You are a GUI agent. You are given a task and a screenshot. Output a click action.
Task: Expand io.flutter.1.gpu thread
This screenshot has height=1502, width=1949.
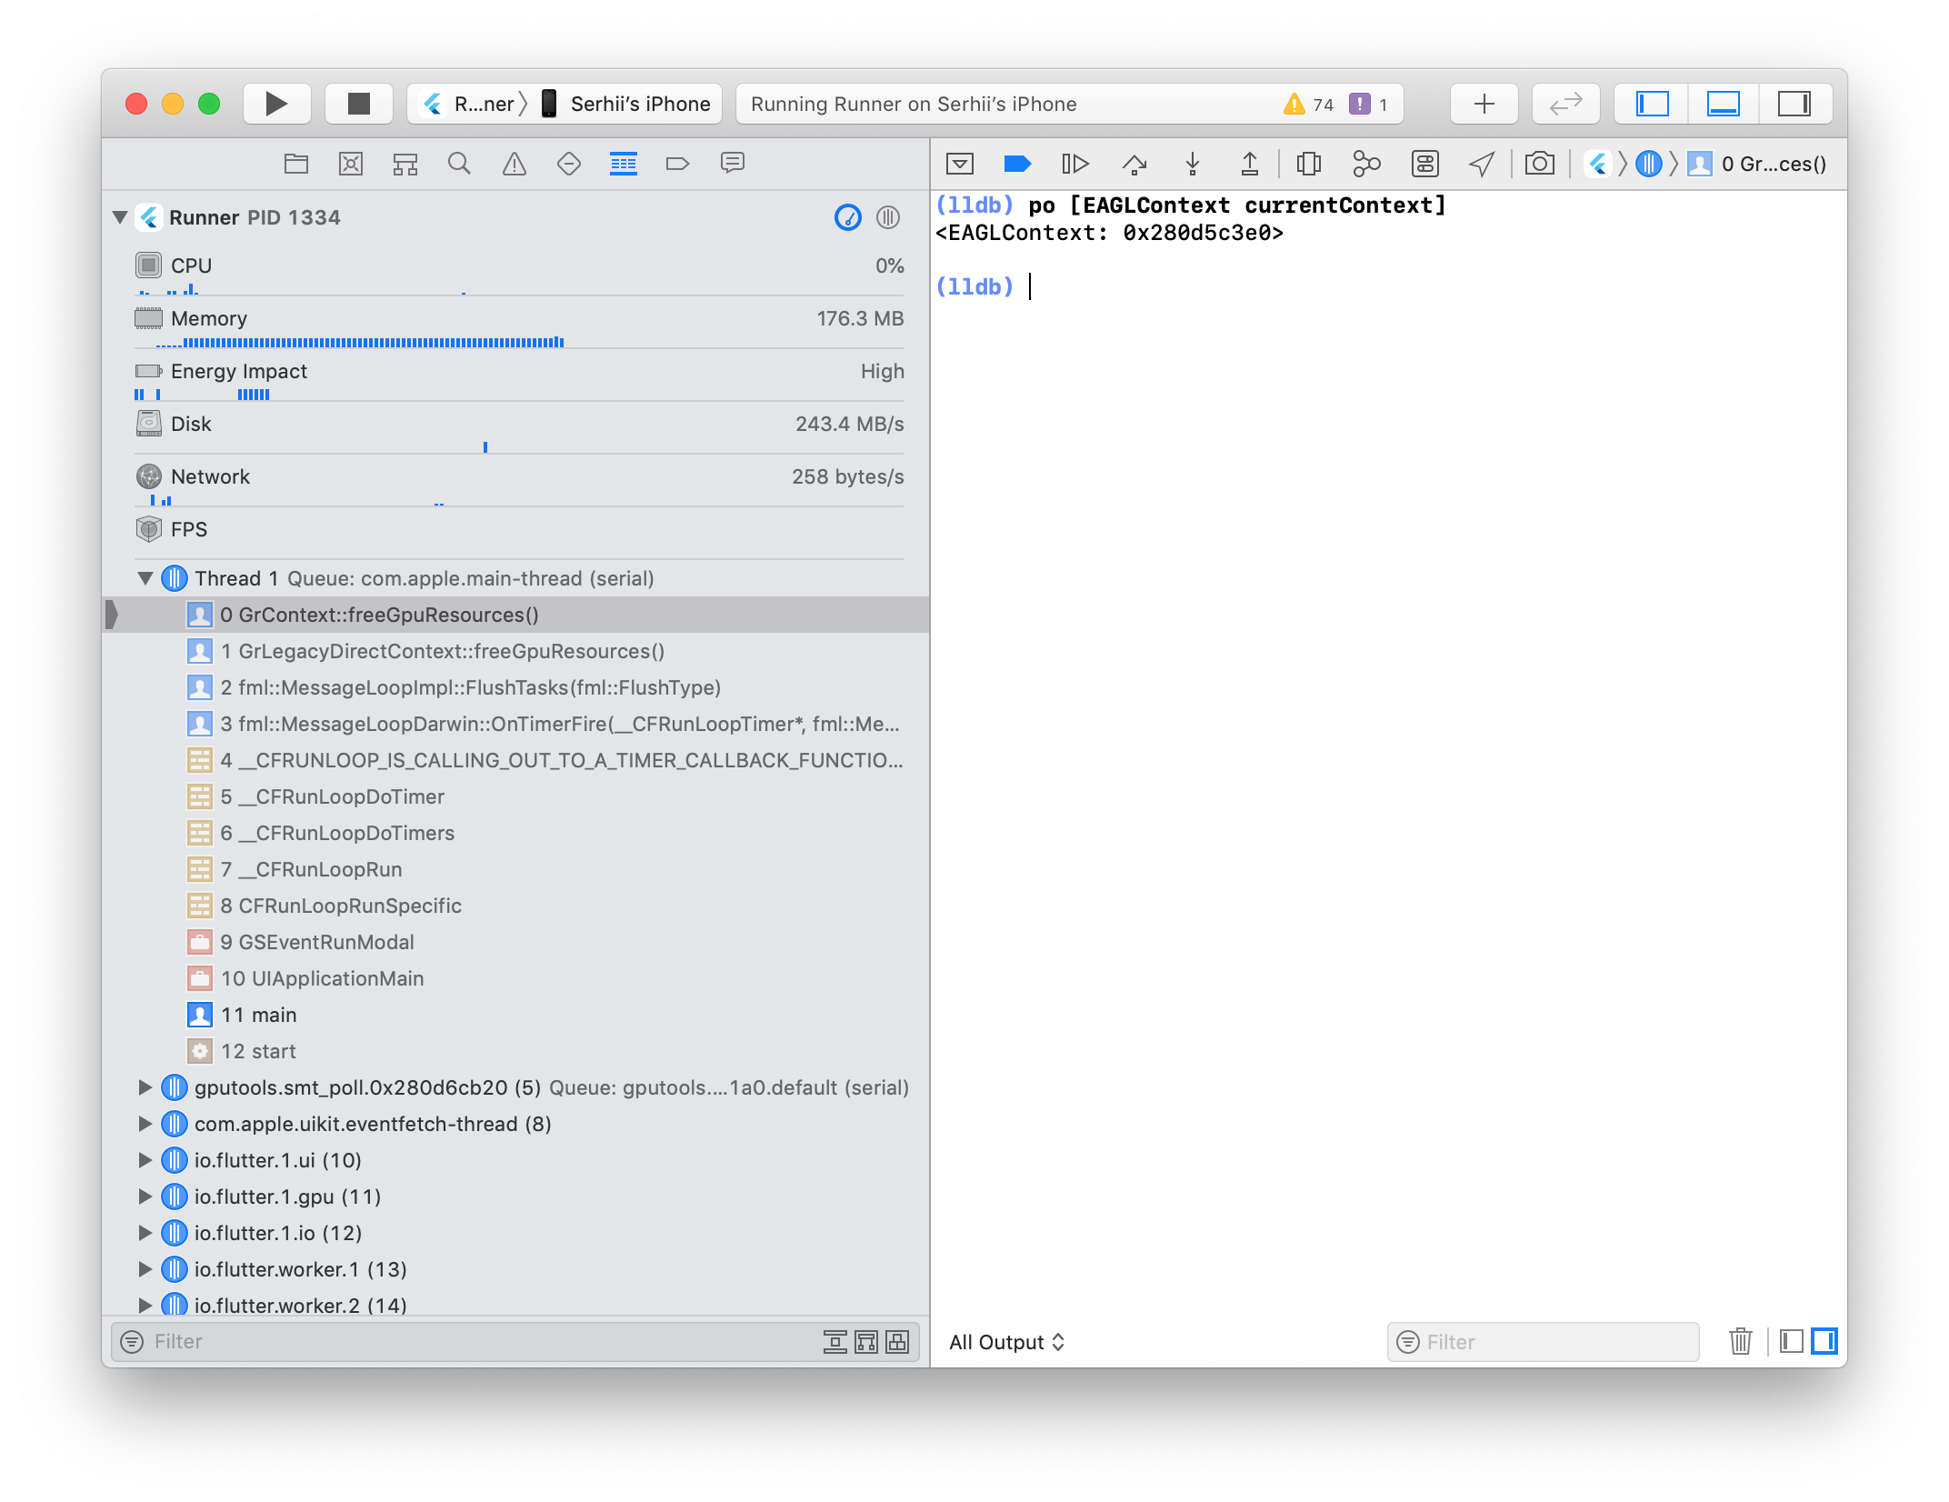145,1197
